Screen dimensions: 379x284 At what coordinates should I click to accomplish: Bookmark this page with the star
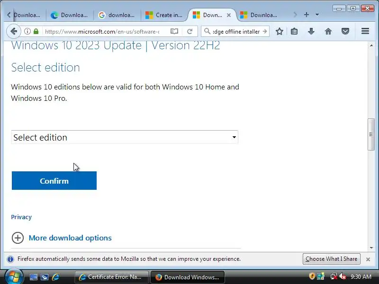click(x=279, y=31)
